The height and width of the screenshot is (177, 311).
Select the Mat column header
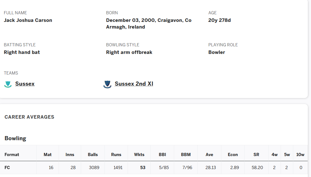(48, 154)
